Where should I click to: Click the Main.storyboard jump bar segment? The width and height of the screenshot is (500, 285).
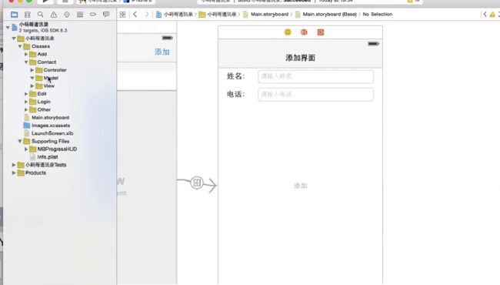265,15
